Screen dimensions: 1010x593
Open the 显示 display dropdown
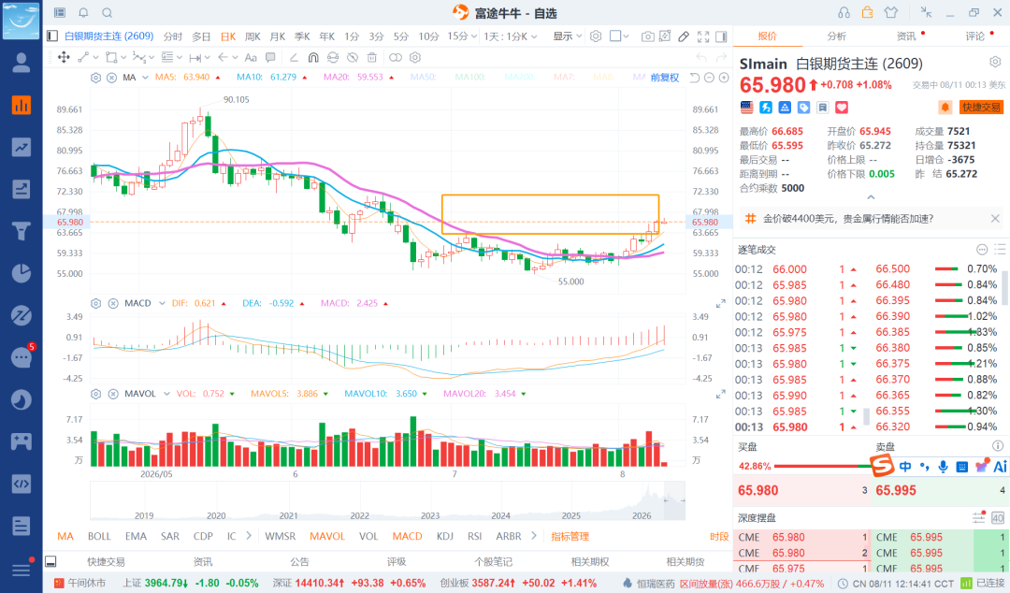(x=567, y=36)
